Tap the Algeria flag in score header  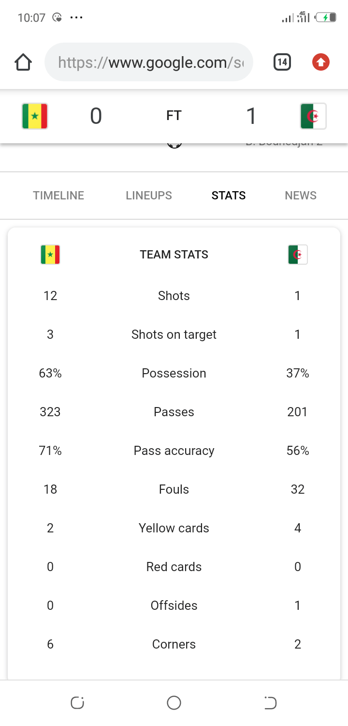(x=313, y=116)
